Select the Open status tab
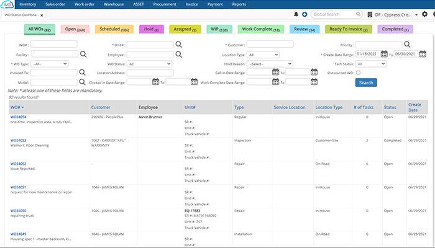 pyautogui.click(x=75, y=29)
